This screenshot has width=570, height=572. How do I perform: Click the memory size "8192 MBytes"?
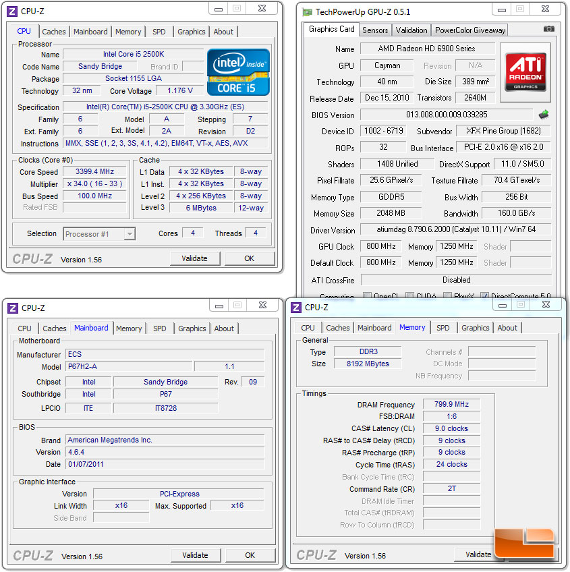coord(368,364)
